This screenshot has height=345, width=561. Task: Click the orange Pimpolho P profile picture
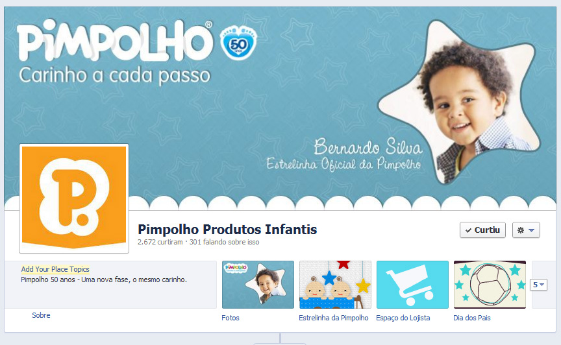point(74,198)
